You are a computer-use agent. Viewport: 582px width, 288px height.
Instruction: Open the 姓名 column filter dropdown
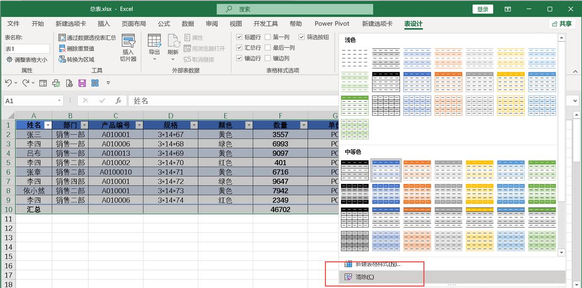[48, 125]
